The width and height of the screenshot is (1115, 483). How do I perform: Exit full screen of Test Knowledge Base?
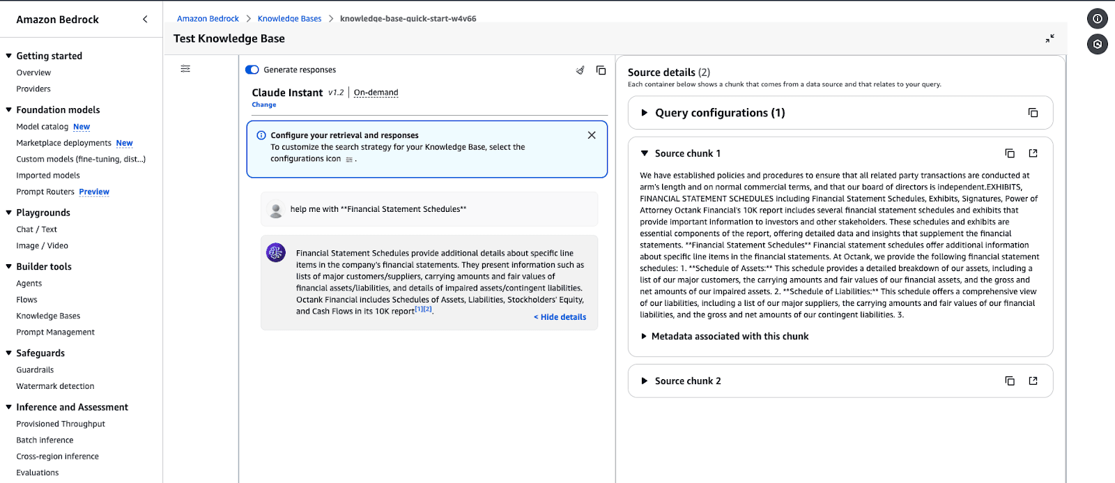tap(1049, 38)
